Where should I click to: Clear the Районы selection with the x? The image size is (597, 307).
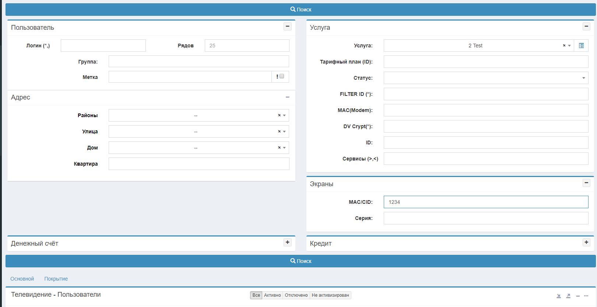tap(279, 115)
